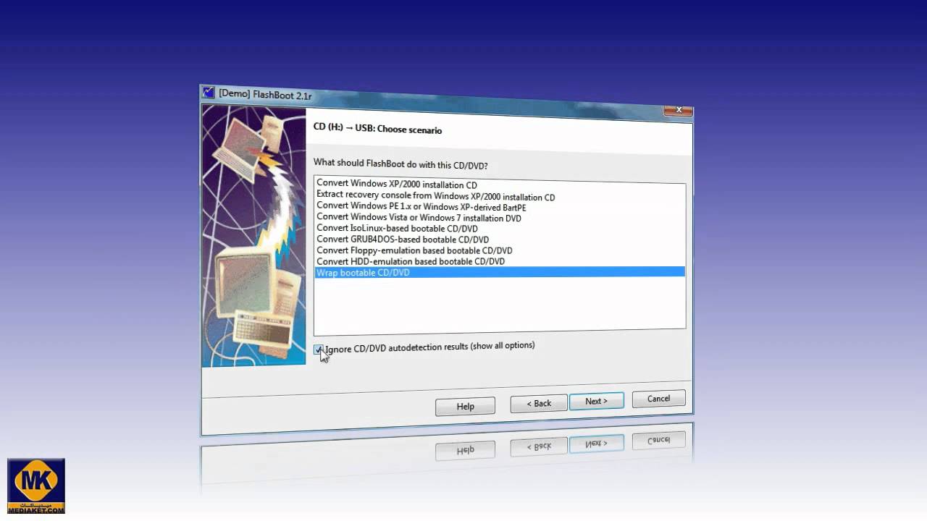927x521 pixels.
Task: Select Convert HDD-emulation based bootable CD/DVD
Action: (500, 261)
